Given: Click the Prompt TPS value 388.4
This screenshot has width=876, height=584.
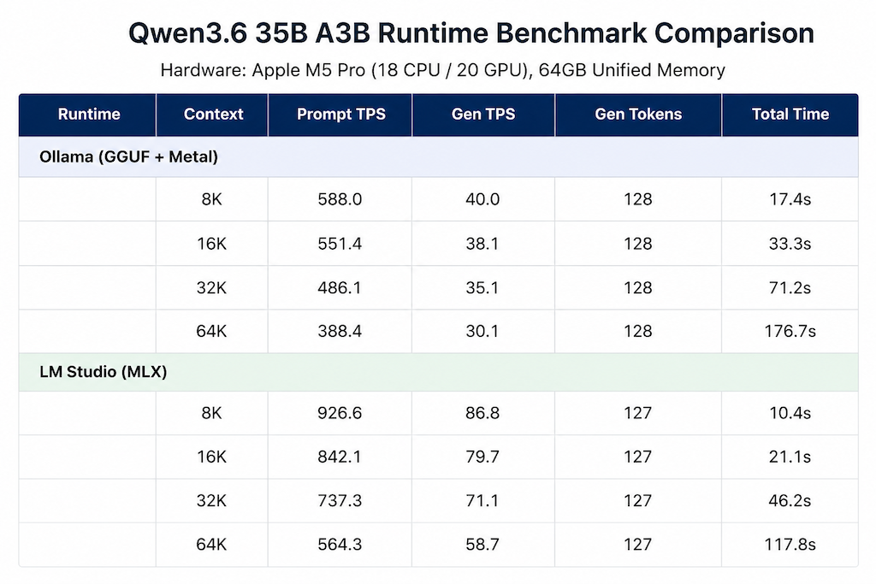Looking at the screenshot, I should tap(340, 331).
